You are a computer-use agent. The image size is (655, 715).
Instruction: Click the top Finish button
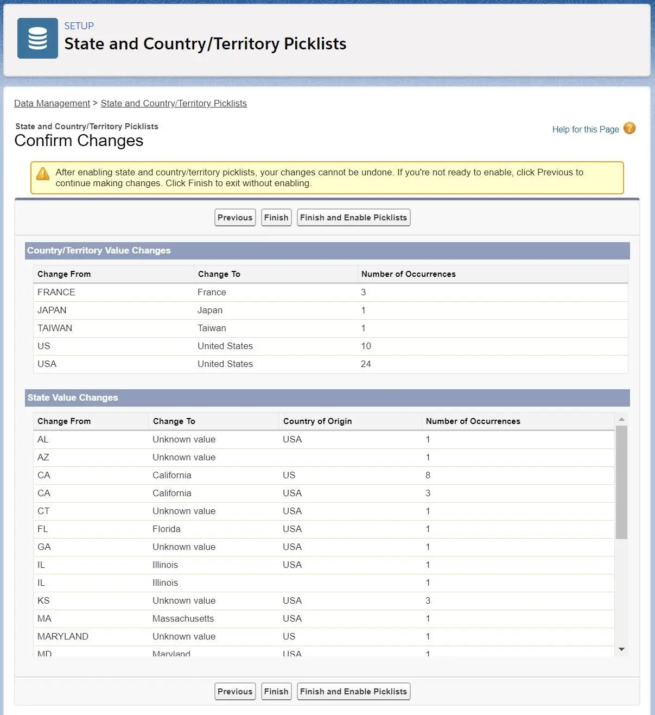pyautogui.click(x=276, y=218)
